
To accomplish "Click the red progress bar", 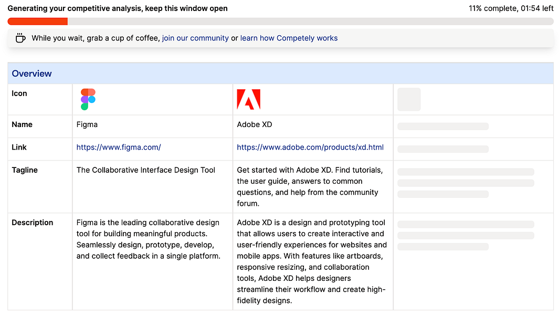I will pos(38,22).
